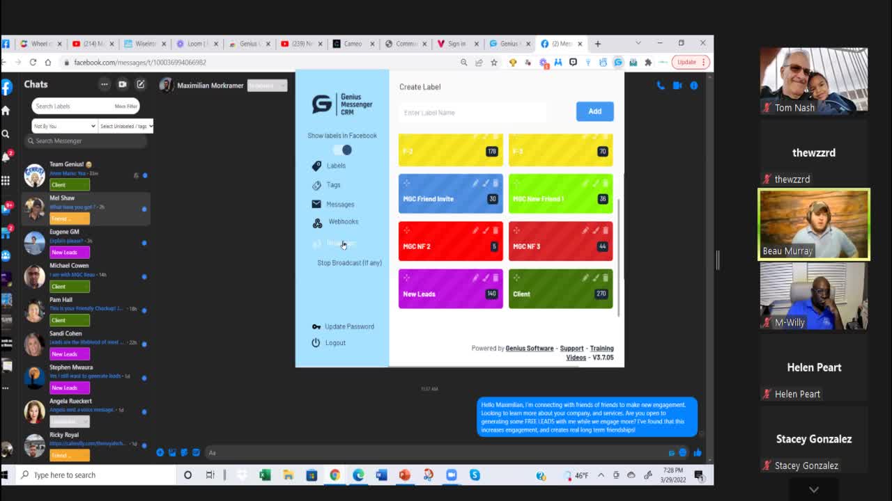Open the Not By You filter dropdown
This screenshot has width=892, height=501.
click(x=63, y=126)
